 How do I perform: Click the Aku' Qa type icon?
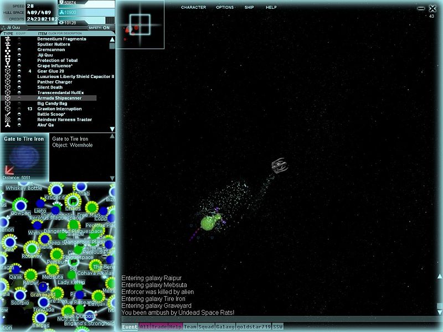click(x=8, y=125)
